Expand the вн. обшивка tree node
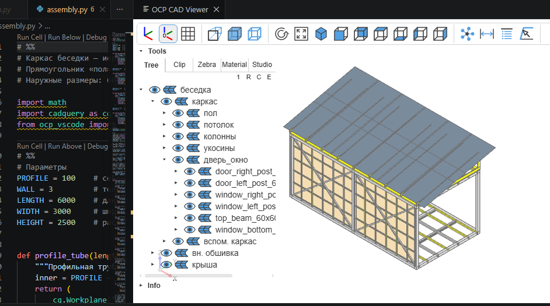Screen dimensions: 550x306 [152, 253]
